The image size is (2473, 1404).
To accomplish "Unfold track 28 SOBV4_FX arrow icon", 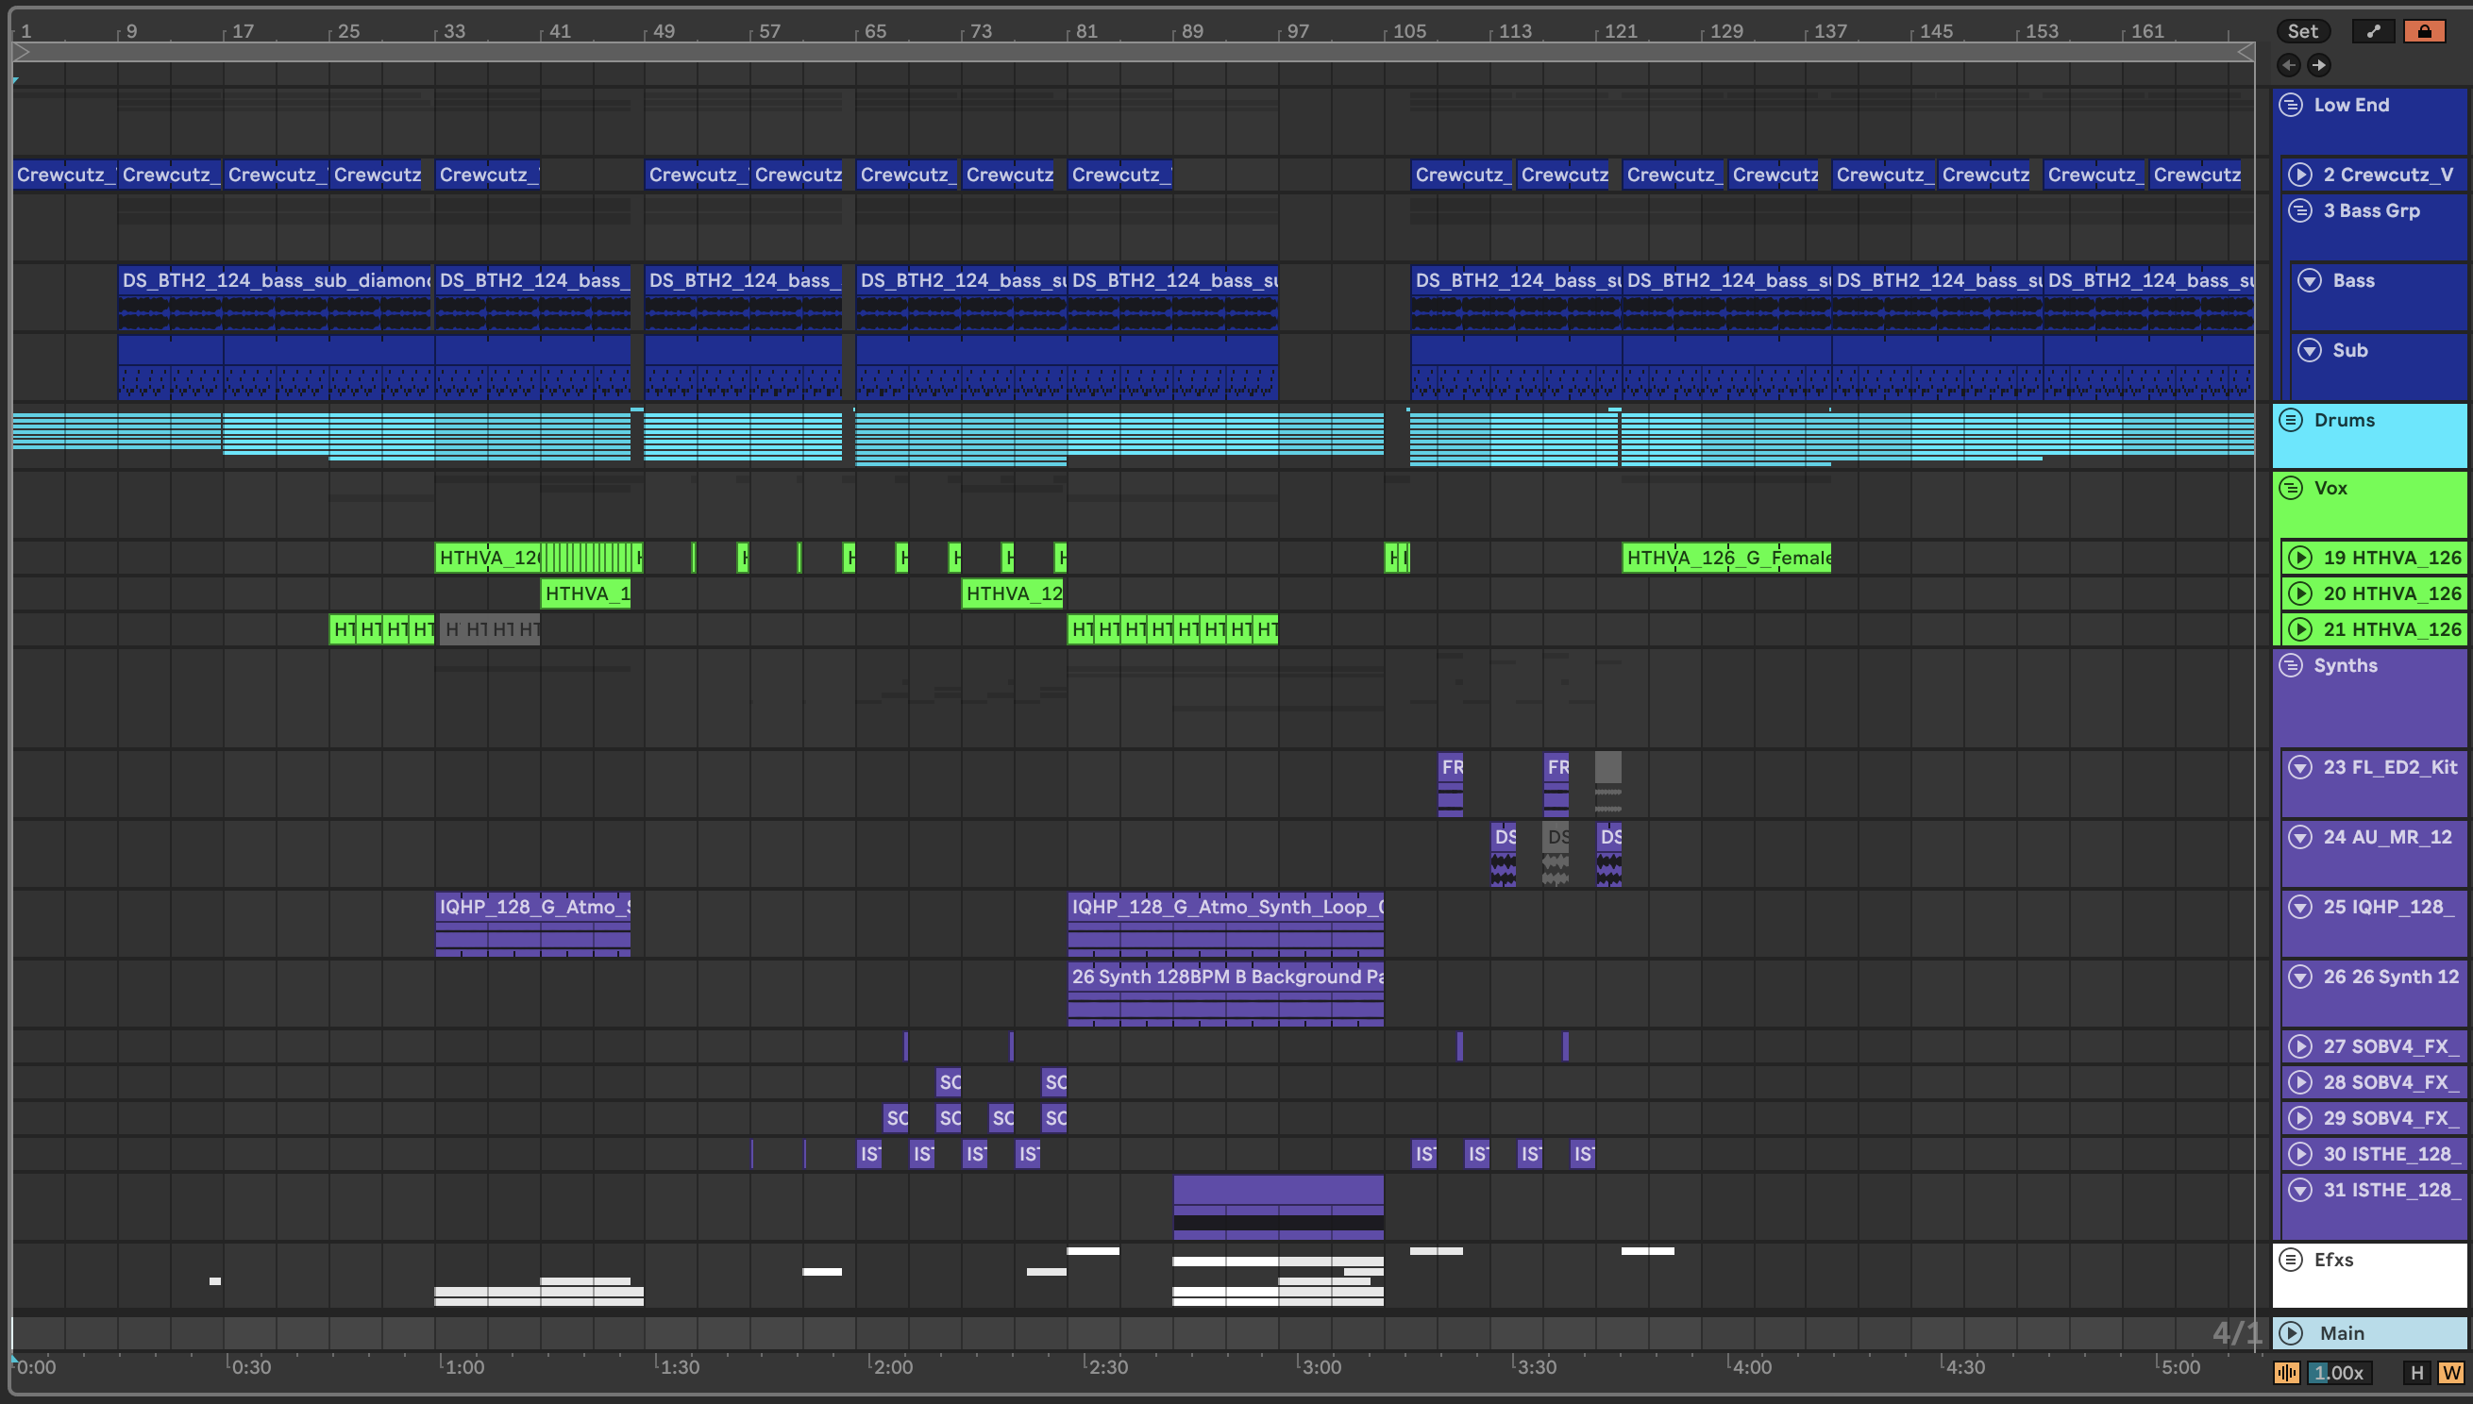I will [2300, 1082].
